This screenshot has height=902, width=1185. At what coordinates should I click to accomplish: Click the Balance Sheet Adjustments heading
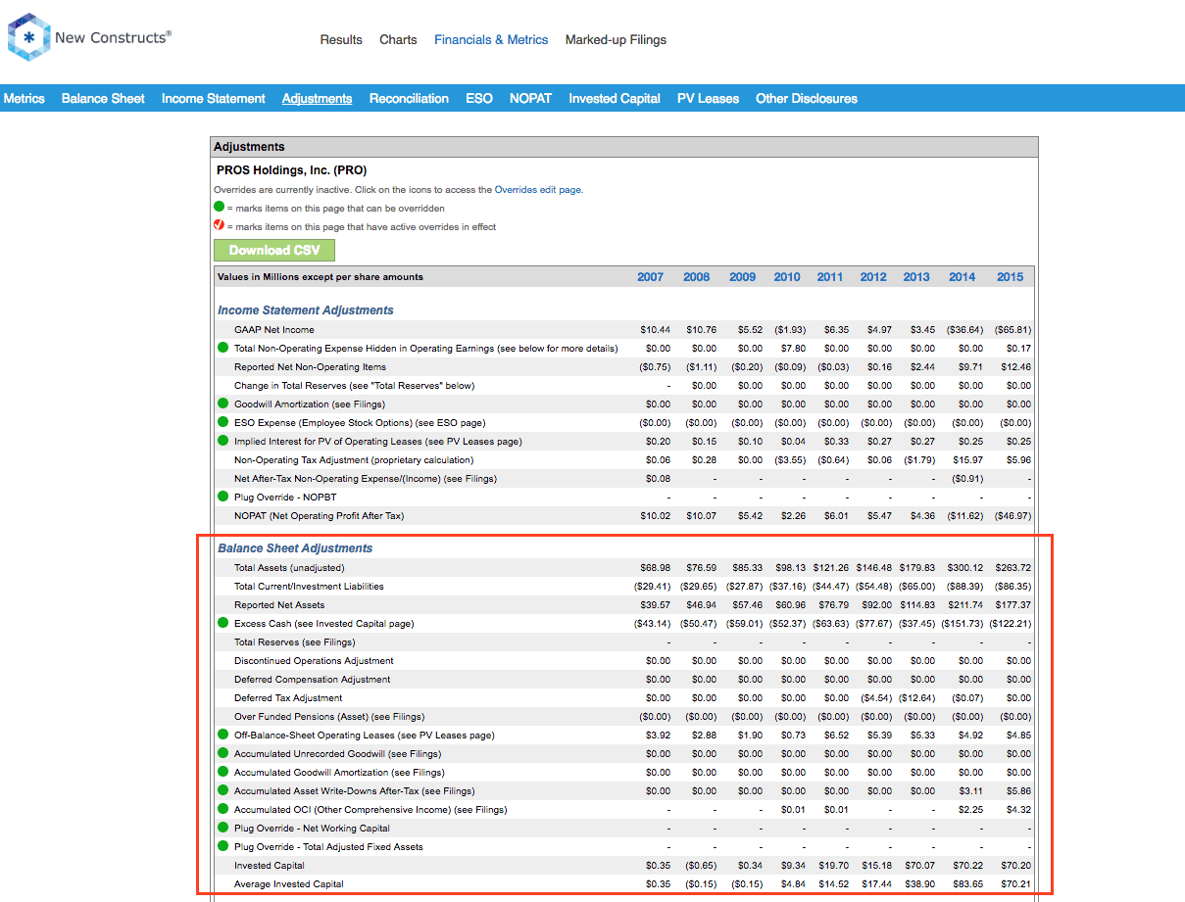[x=295, y=548]
